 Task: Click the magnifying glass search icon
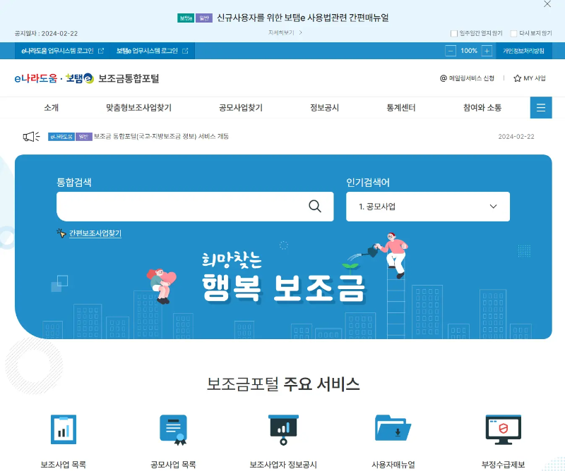[315, 207]
